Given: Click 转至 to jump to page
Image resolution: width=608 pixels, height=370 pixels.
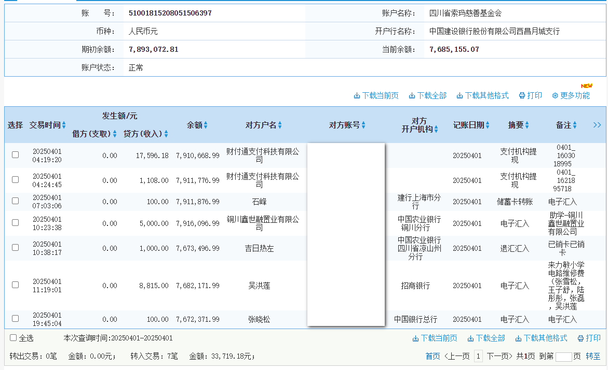Looking at the screenshot, I should pyautogui.click(x=593, y=357).
